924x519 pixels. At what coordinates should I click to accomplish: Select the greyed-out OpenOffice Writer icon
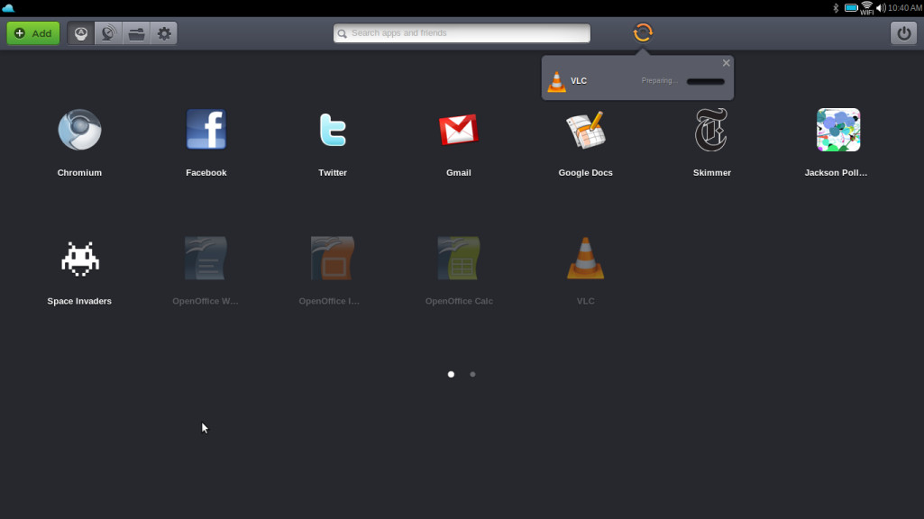click(206, 259)
